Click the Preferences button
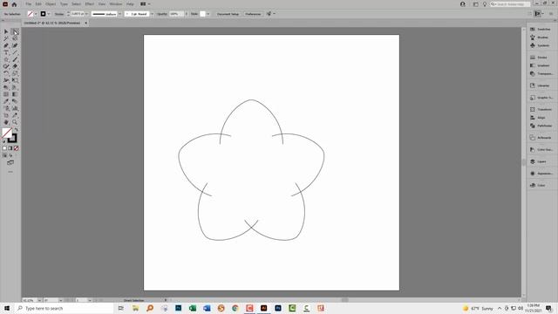 click(253, 14)
